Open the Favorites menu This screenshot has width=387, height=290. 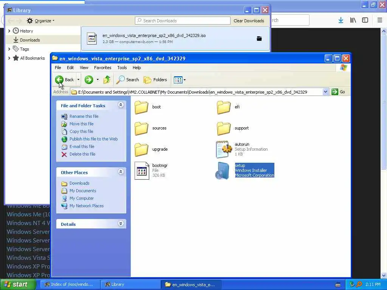[x=103, y=68]
